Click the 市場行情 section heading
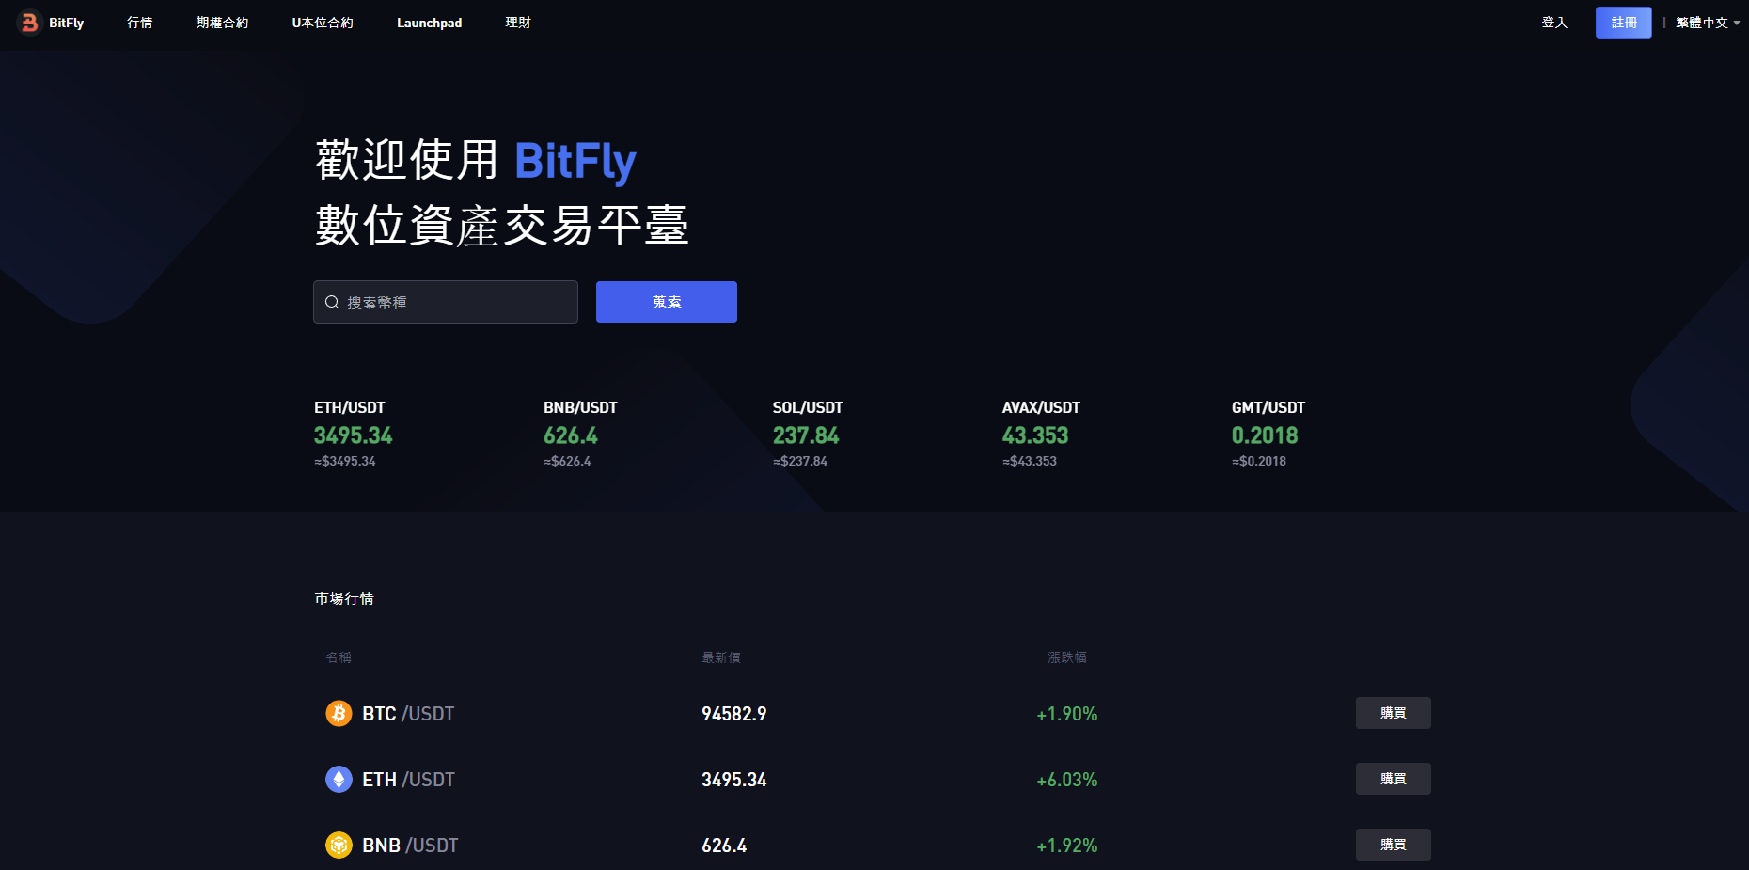 pos(344,598)
